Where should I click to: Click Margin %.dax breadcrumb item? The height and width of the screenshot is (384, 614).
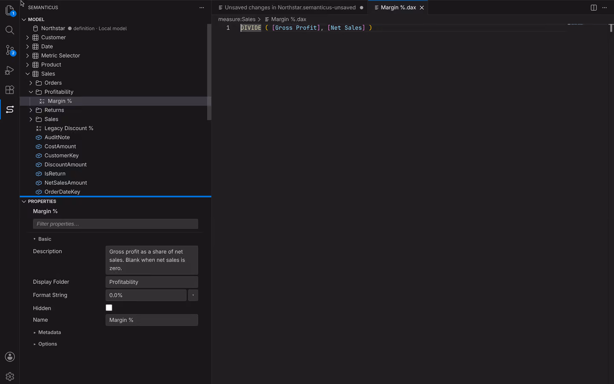[285, 19]
